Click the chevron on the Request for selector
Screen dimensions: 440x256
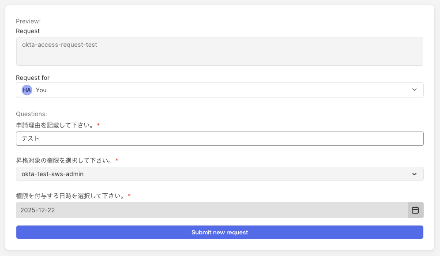point(414,90)
